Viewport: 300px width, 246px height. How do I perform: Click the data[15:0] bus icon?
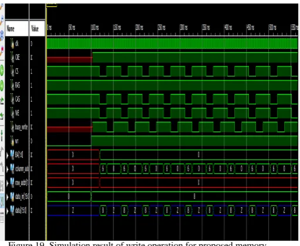[12, 211]
